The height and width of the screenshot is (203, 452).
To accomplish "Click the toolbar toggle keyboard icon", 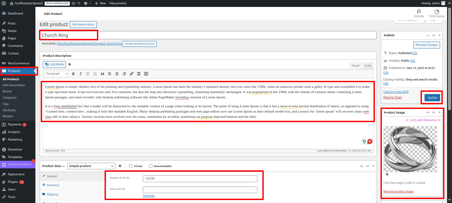I will pyautogui.click(x=146, y=74).
